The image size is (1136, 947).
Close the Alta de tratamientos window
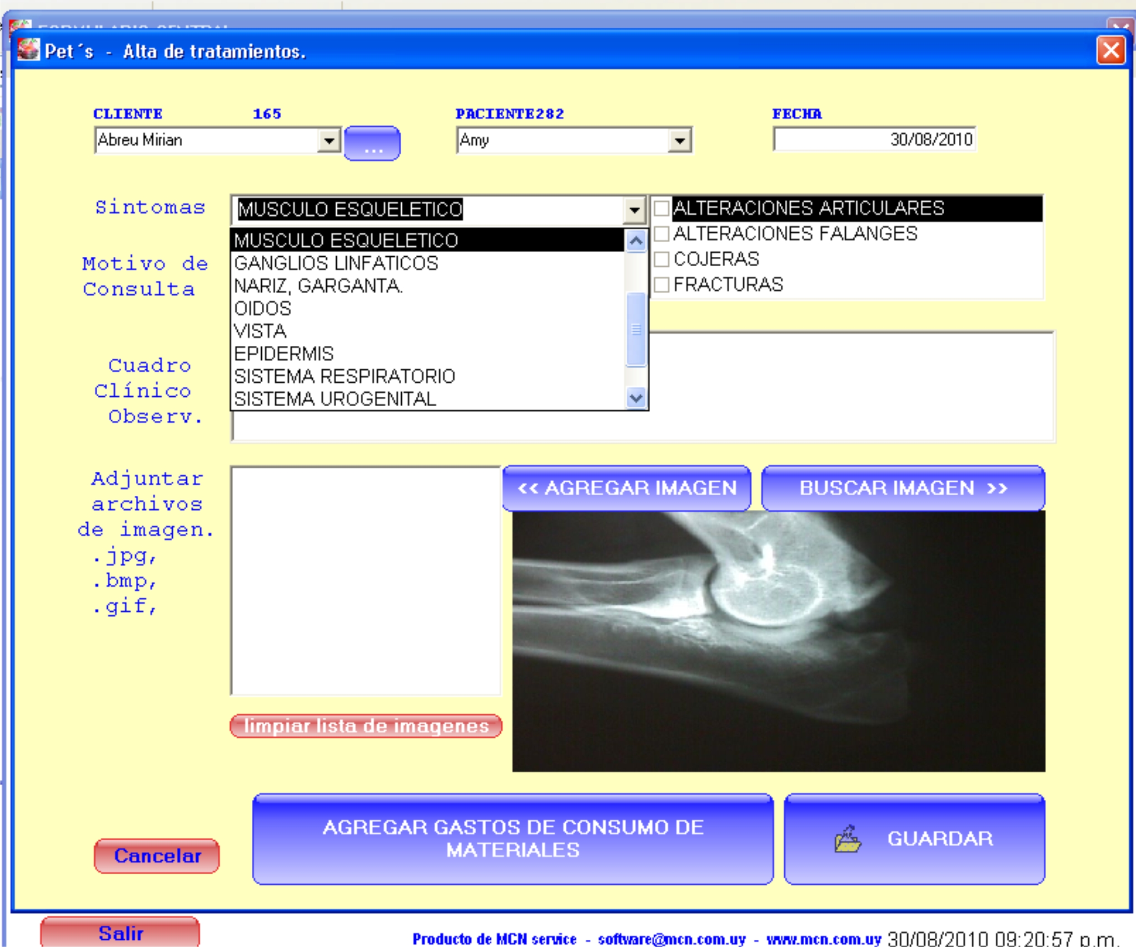tap(1111, 51)
